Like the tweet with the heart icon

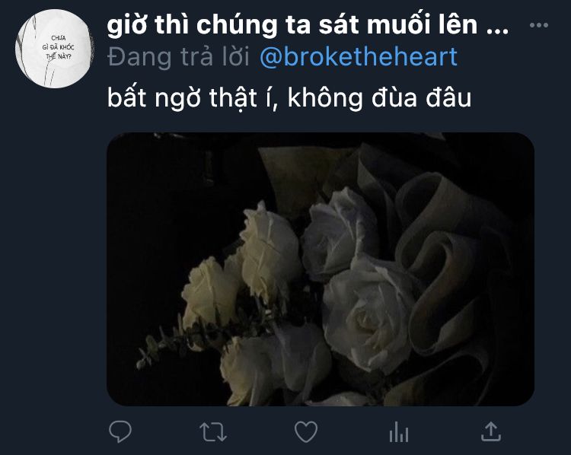coord(306,431)
